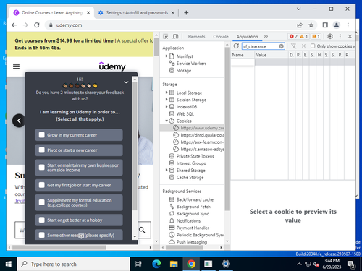Close the DevTools panel

[x=350, y=36]
